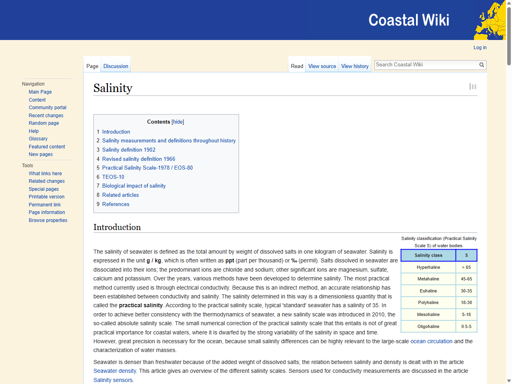Open a Random page
Image resolution: width=512 pixels, height=384 pixels.
(x=44, y=123)
